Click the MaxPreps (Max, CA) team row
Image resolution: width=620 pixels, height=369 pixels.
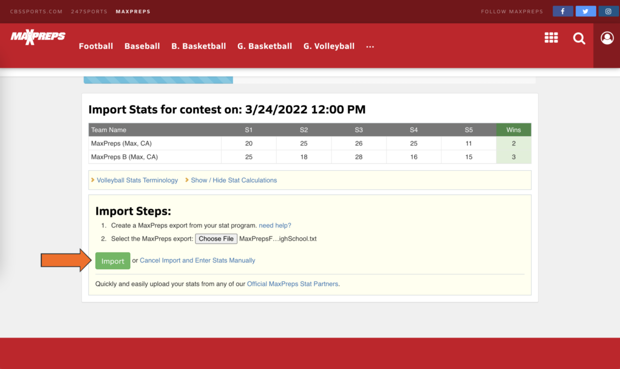[310, 143]
